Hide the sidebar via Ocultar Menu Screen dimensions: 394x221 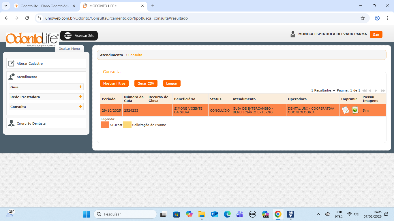pyautogui.click(x=69, y=49)
